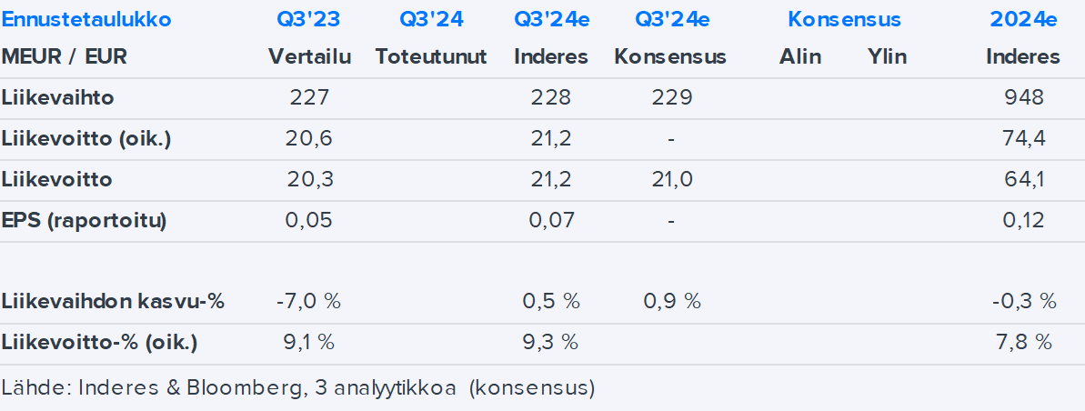Click the Liikevaihto Q3'23 value 227

pyautogui.click(x=309, y=97)
